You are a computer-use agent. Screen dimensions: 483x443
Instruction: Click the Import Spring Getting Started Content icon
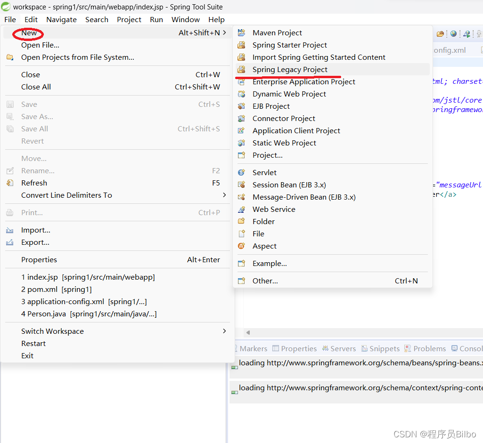tap(241, 57)
